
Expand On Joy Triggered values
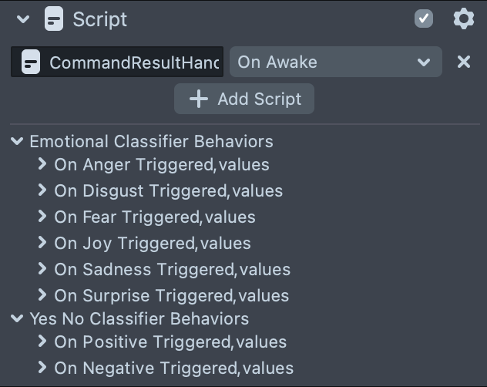click(x=42, y=243)
